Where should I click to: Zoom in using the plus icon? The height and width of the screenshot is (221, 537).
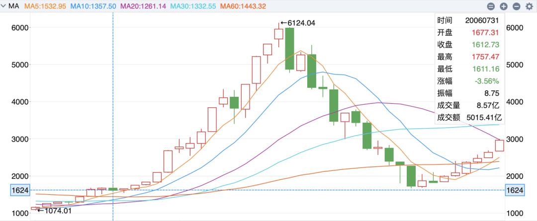pos(504,6)
